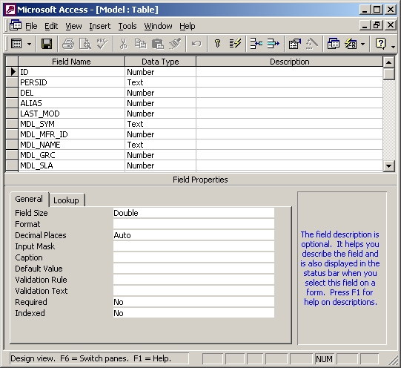Click the Field Name column header
401x368 pixels.
71,62
